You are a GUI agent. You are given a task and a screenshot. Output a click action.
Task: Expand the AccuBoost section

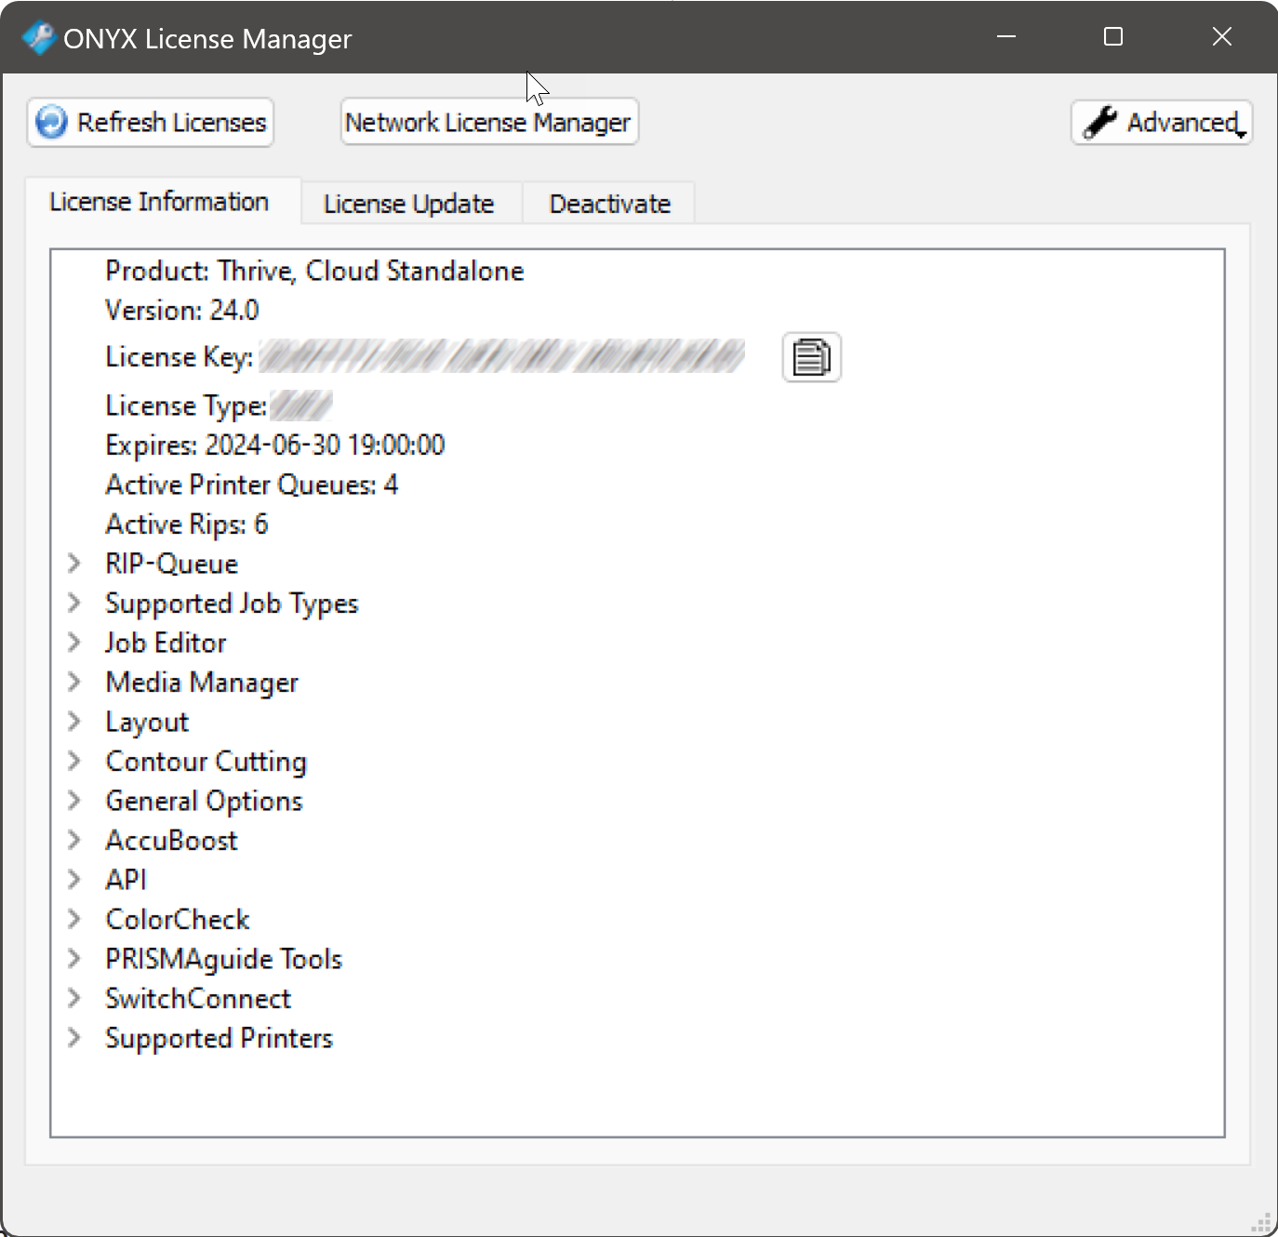(76, 840)
